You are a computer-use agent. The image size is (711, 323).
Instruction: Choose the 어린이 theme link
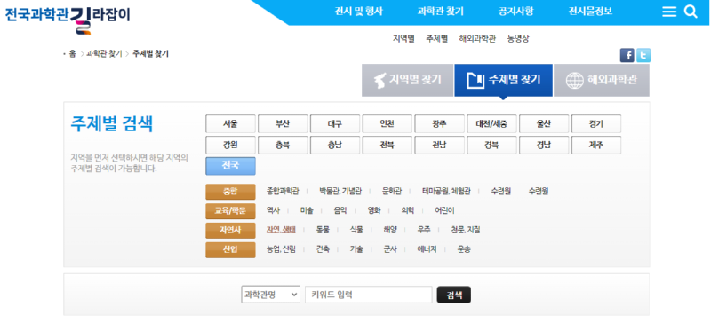[x=444, y=210]
